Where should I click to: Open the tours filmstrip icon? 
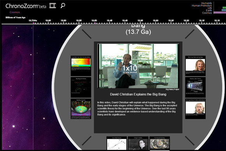[53, 5]
